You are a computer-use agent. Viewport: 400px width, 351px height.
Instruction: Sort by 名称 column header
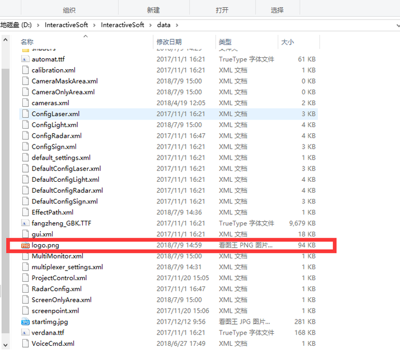click(27, 42)
